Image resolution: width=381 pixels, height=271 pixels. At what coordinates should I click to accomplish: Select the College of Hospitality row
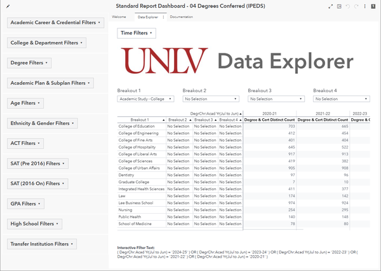pos(137,148)
